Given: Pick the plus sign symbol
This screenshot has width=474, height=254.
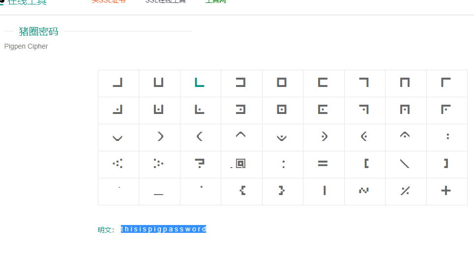Looking at the screenshot, I should pos(446,191).
